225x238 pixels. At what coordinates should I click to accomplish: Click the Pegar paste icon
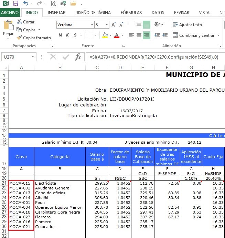(x=8, y=27)
